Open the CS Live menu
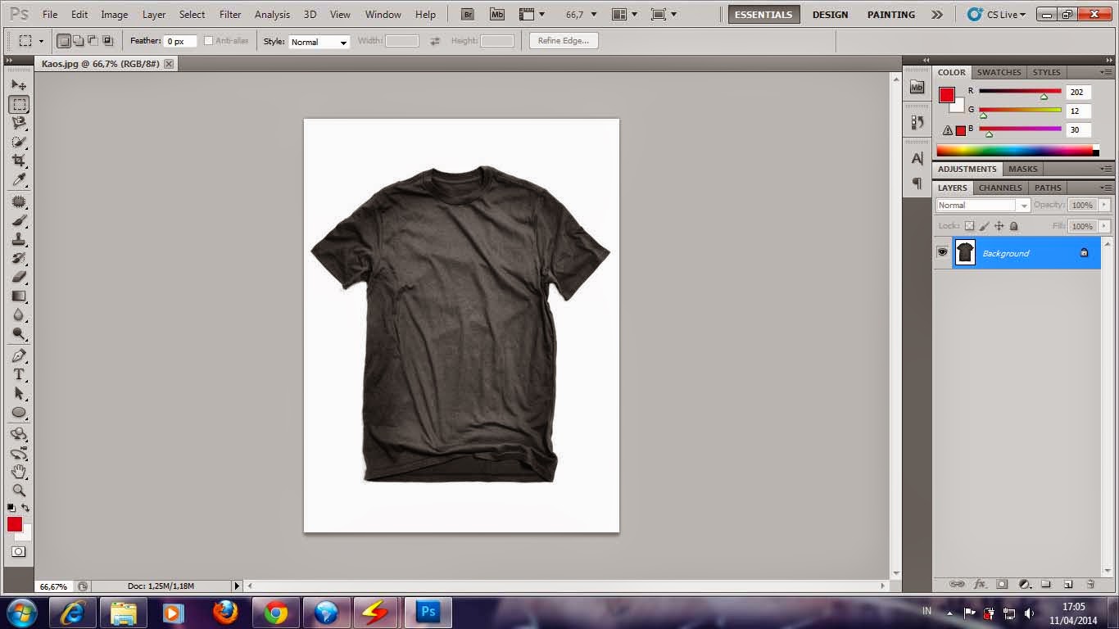The image size is (1119, 629). [x=997, y=14]
